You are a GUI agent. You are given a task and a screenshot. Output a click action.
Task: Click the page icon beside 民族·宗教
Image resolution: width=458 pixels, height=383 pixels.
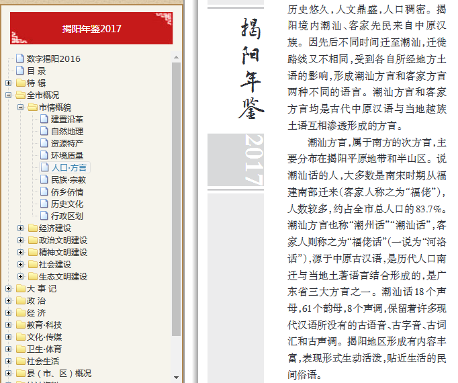point(44,179)
